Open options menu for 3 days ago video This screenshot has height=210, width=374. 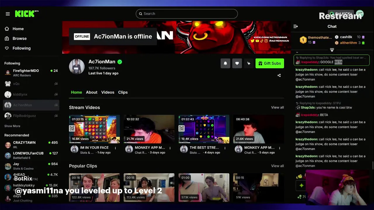coord(170,148)
